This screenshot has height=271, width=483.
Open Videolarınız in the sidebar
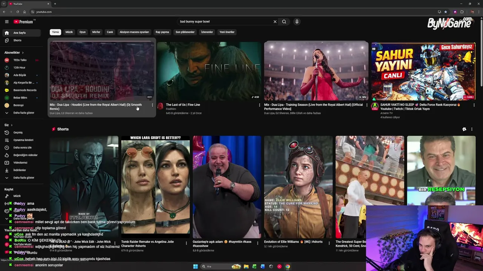21,163
